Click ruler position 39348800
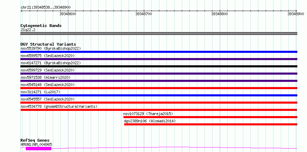Screen dimensions: 307x152 pos(220,14)
